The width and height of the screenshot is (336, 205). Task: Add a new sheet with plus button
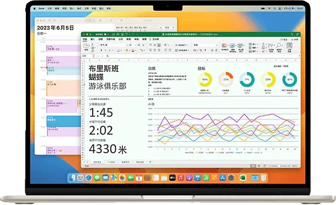pyautogui.click(x=150, y=162)
